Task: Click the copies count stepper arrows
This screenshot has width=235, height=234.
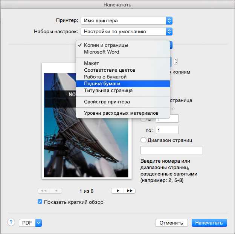Action: [176, 62]
